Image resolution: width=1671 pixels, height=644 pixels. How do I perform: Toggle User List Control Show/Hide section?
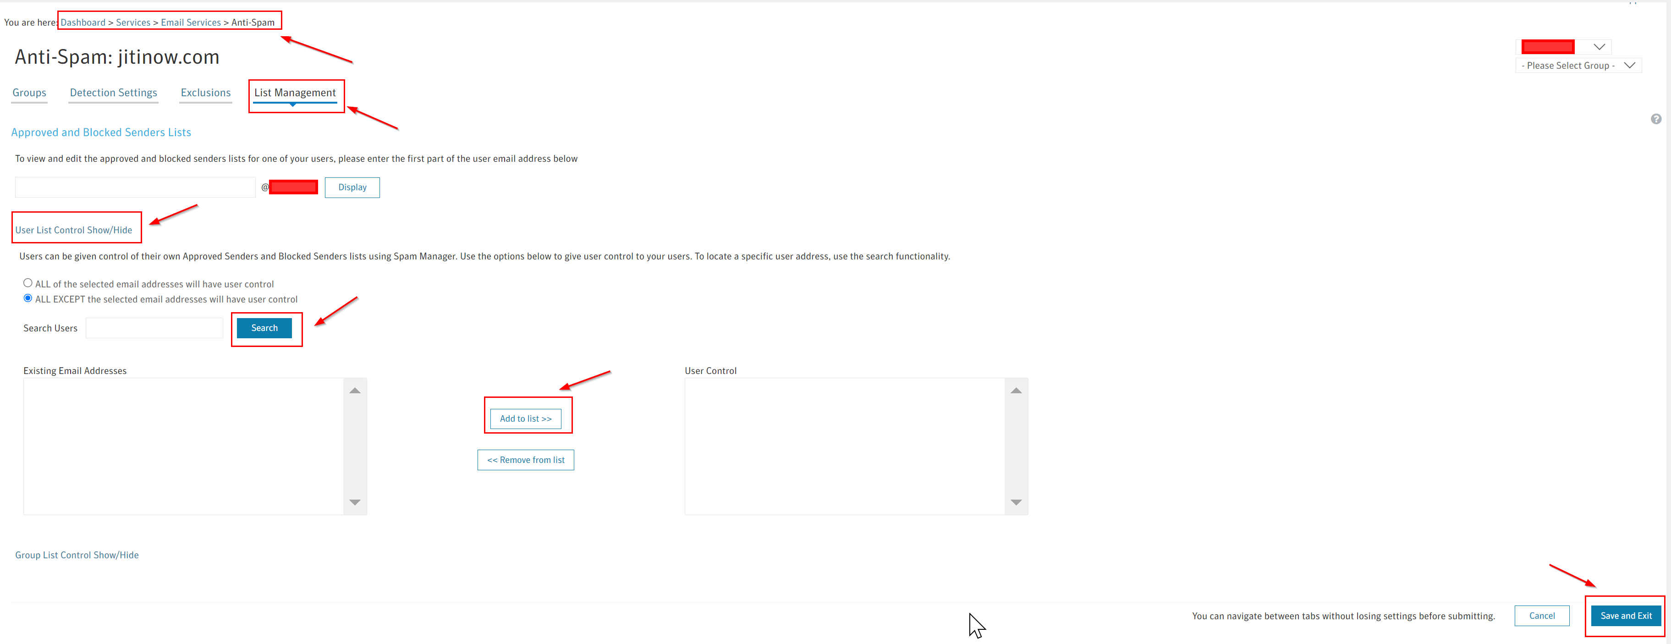(x=73, y=230)
